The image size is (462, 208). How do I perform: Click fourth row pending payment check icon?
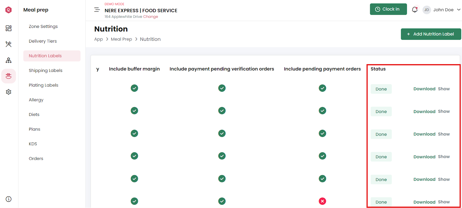pos(323,156)
